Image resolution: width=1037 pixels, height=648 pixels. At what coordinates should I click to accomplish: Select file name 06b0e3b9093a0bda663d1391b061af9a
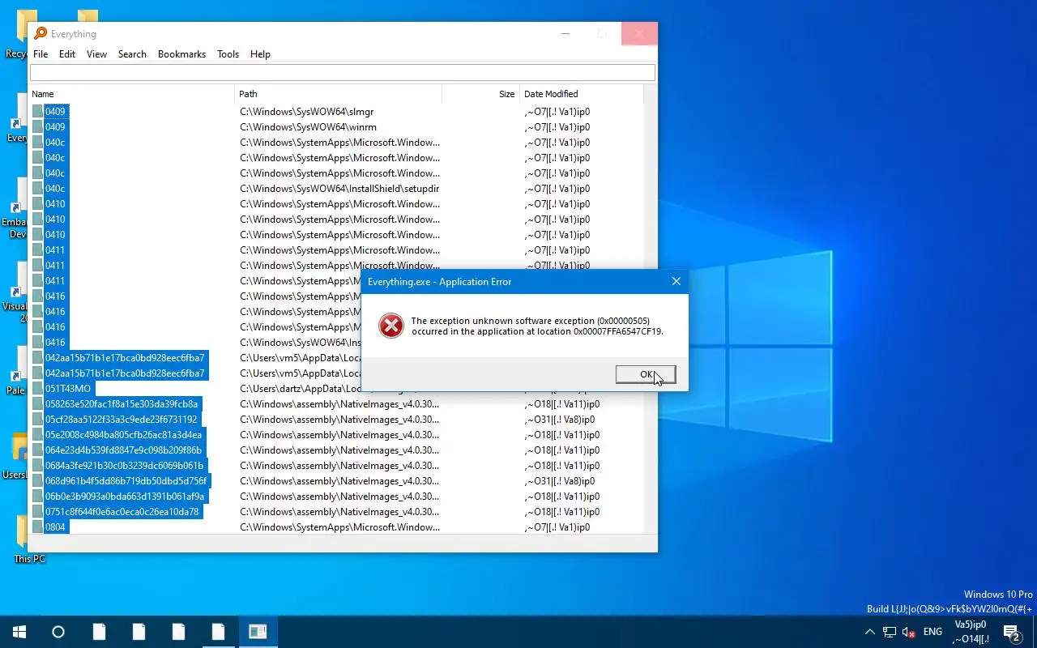[x=125, y=497]
